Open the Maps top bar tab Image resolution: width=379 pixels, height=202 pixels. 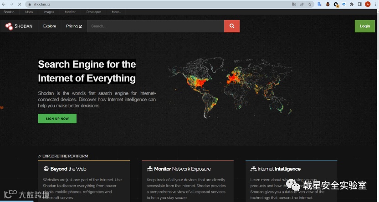pyautogui.click(x=29, y=12)
